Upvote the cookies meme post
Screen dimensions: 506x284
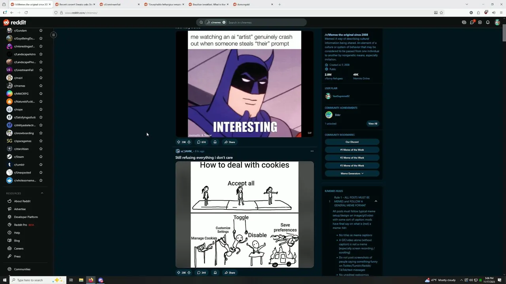[179, 273]
